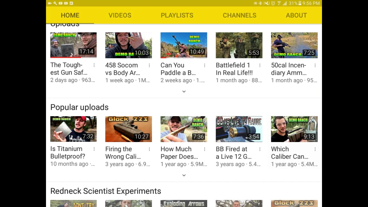Tap the Bluetooth icon in status bar
The height and width of the screenshot is (207, 368).
pyautogui.click(x=260, y=3)
